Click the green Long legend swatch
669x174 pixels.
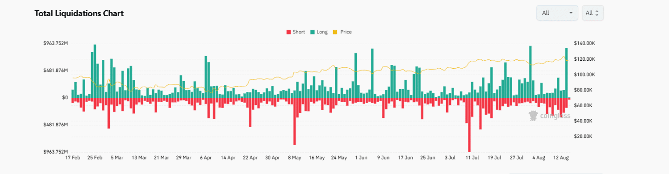coord(312,32)
